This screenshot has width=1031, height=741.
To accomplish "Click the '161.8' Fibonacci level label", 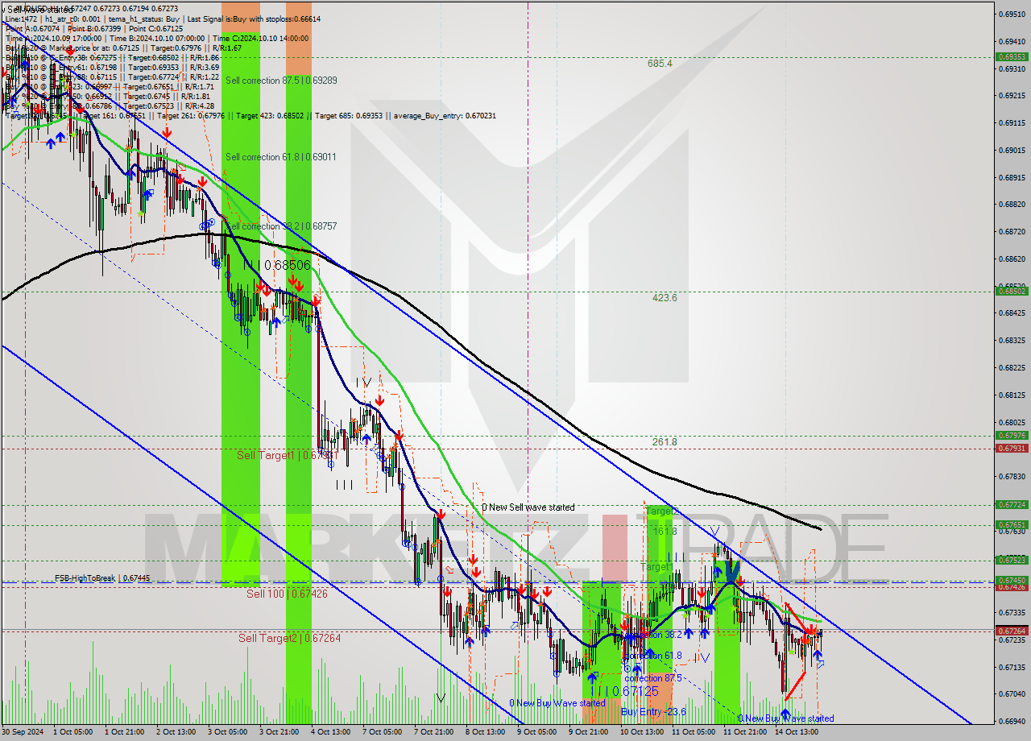I will point(665,532).
